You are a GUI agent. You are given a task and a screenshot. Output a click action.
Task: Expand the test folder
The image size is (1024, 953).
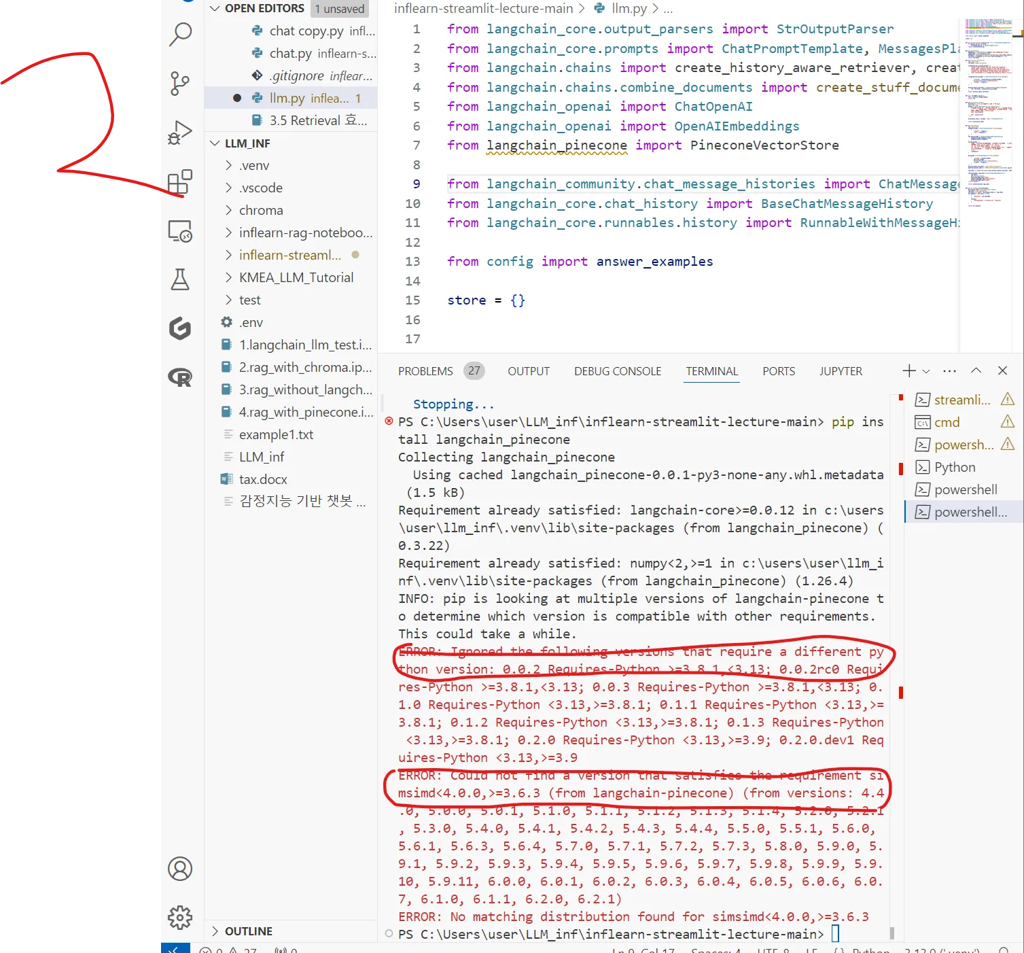[x=291, y=300]
